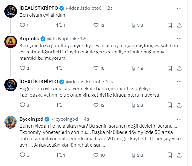The height and width of the screenshot is (166, 192).
Task: Bookmark Kriptolik's tweet
Action: (x=170, y=68)
